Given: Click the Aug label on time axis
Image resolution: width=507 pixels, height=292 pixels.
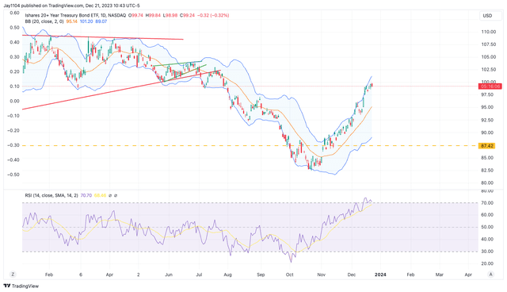Looking at the screenshot, I should (227, 275).
